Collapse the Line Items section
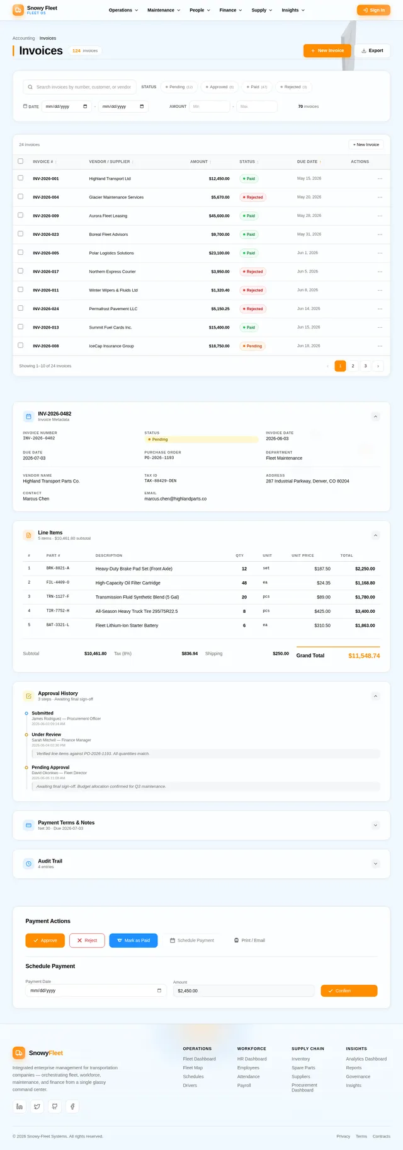The width and height of the screenshot is (403, 1150). pyautogui.click(x=375, y=535)
